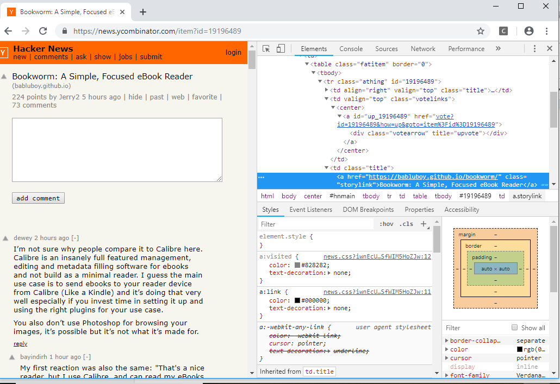Collapse the center element node
The width and height of the screenshot is (560, 384).
coord(333,108)
